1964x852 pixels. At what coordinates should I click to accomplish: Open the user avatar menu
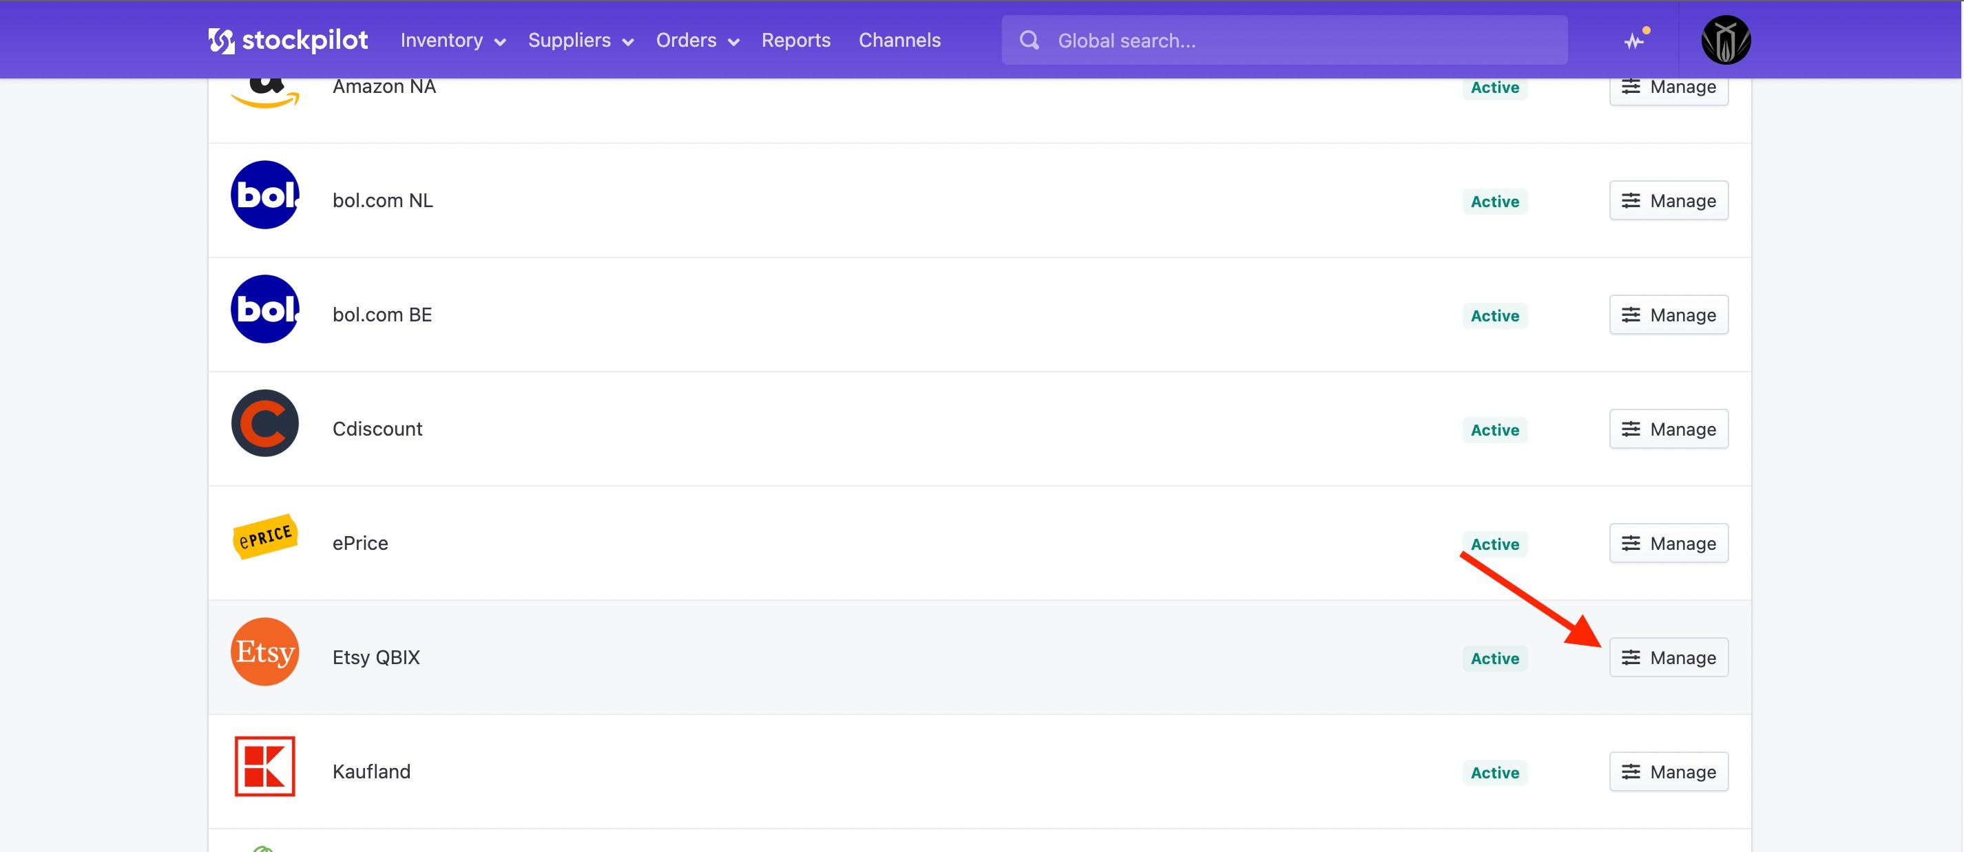point(1725,40)
